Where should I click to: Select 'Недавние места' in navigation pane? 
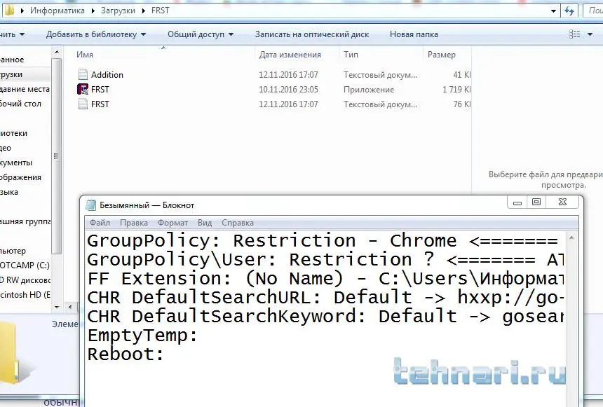coord(25,89)
